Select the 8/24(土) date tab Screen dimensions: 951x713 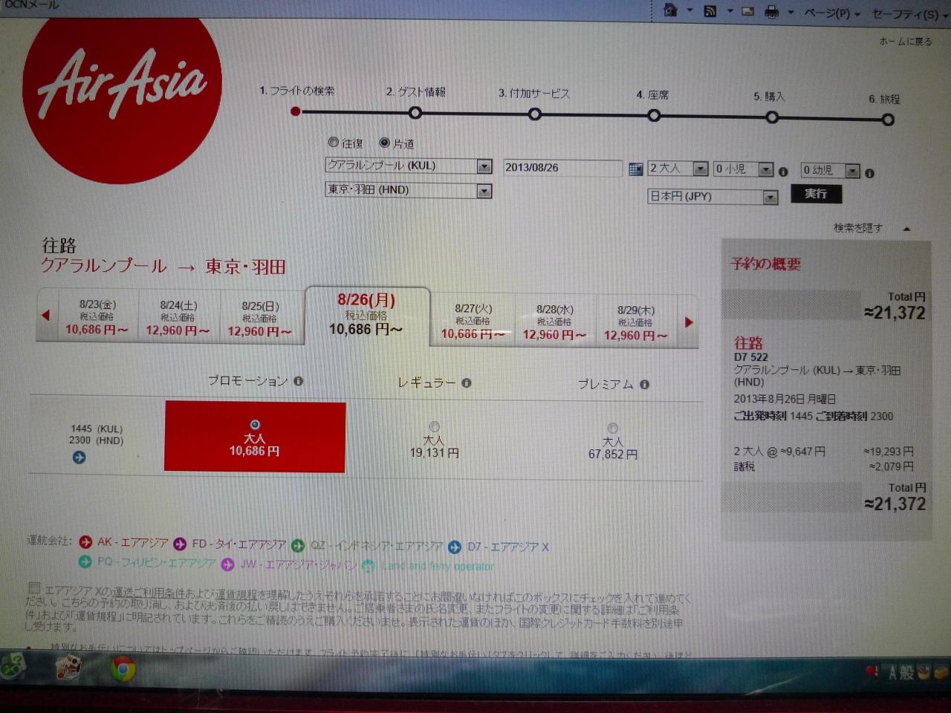click(178, 318)
